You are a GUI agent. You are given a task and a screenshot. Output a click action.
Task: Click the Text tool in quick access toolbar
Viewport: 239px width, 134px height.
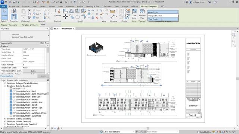click(61, 2)
